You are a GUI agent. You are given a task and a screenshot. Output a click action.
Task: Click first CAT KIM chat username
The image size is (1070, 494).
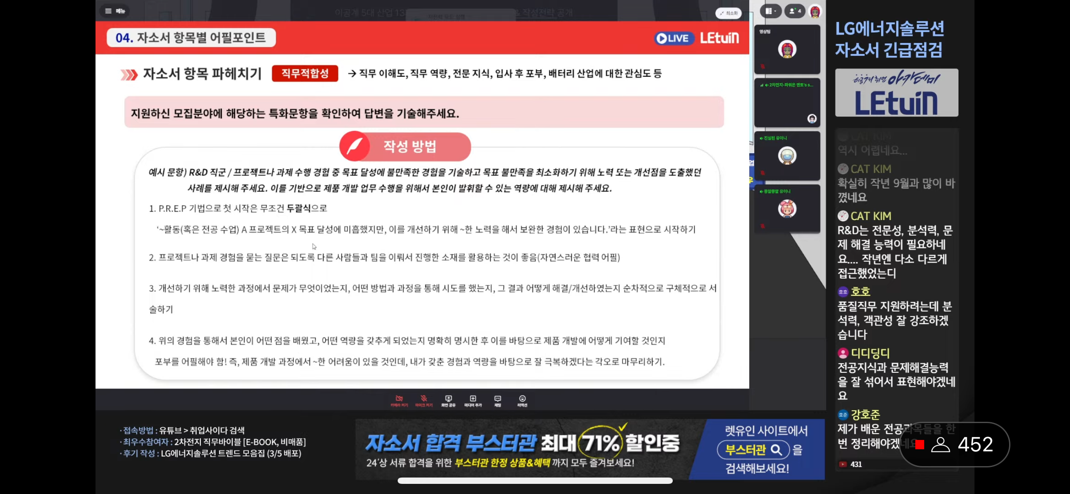tap(871, 169)
